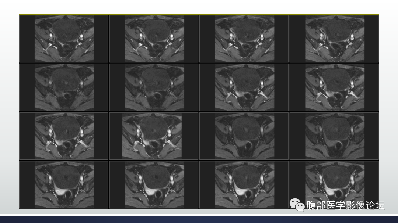Click the WeChat logo icon in watermark
398x223 pixels.
(297, 205)
